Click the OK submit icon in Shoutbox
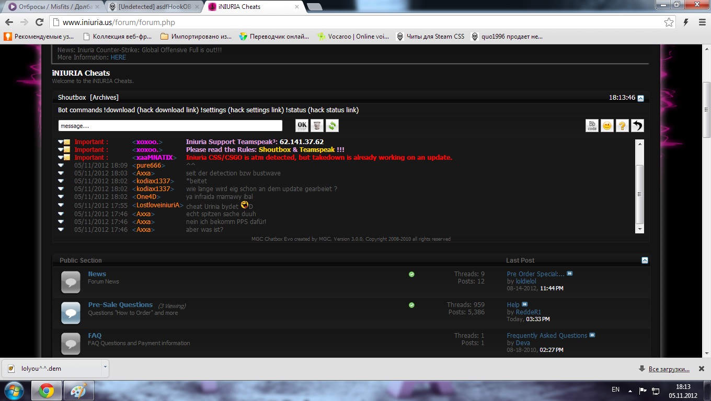711x401 pixels. 302,125
